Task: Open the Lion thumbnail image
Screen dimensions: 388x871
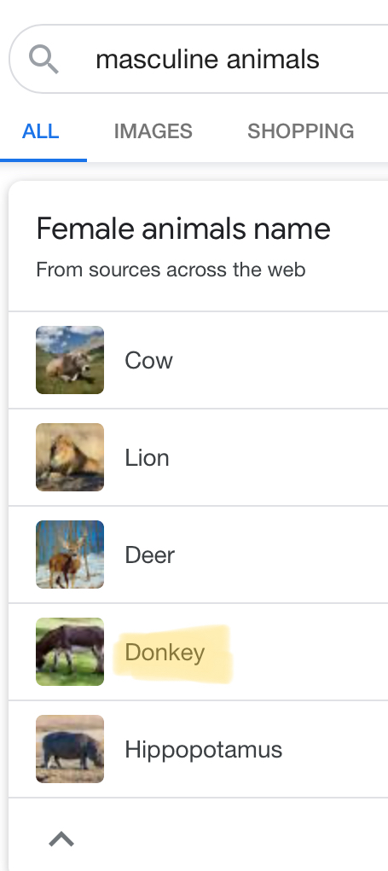Action: (x=70, y=457)
